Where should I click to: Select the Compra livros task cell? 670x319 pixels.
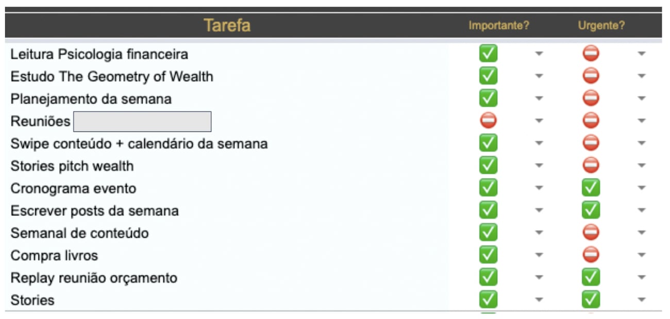point(54,255)
